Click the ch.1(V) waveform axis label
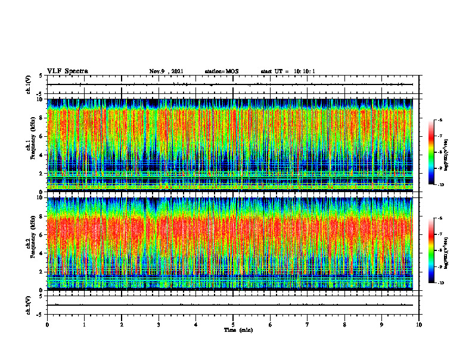Image resolution: width=472 pixels, height=364 pixels. pyautogui.click(x=28, y=84)
